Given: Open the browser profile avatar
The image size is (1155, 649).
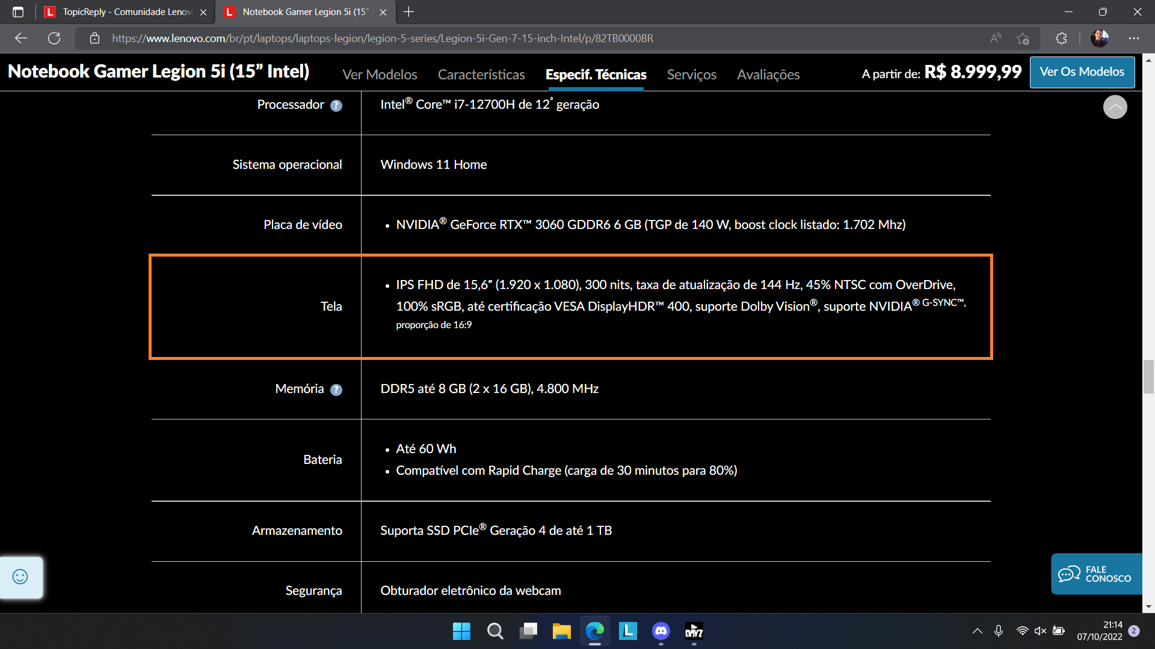Looking at the screenshot, I should [1100, 38].
